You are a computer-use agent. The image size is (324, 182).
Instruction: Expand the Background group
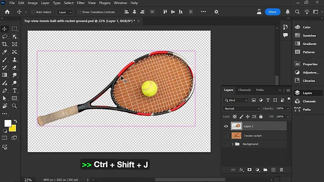coord(233,144)
